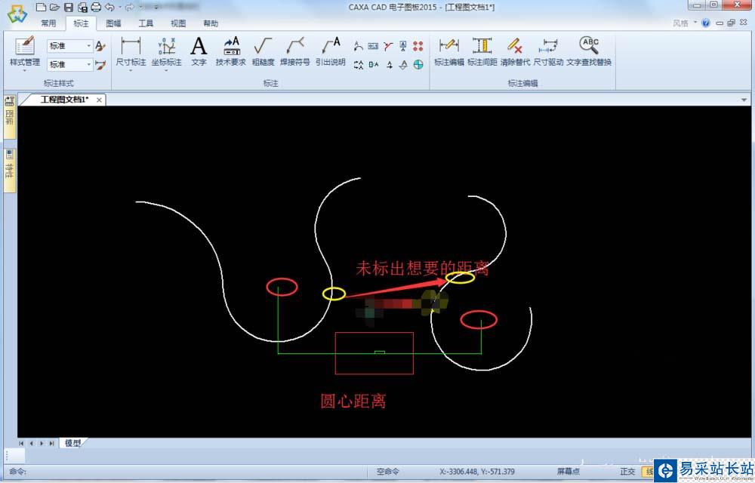This screenshot has height=483, width=755.
Task: Click the 引出说明 leader note tool
Action: (x=331, y=51)
